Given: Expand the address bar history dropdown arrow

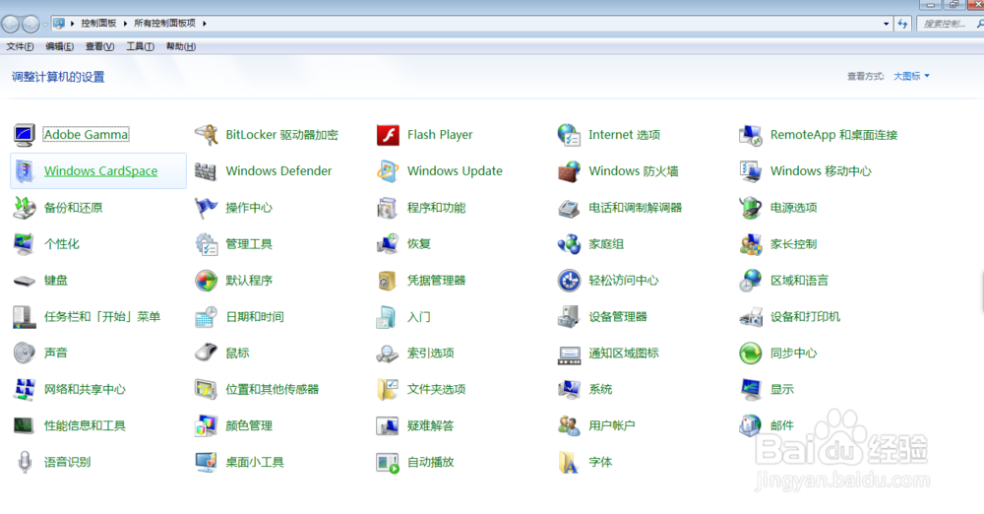Looking at the screenshot, I should 887,24.
